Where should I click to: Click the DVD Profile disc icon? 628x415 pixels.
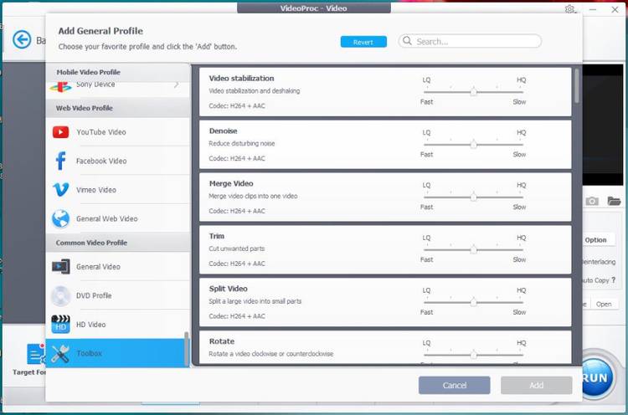(x=60, y=295)
